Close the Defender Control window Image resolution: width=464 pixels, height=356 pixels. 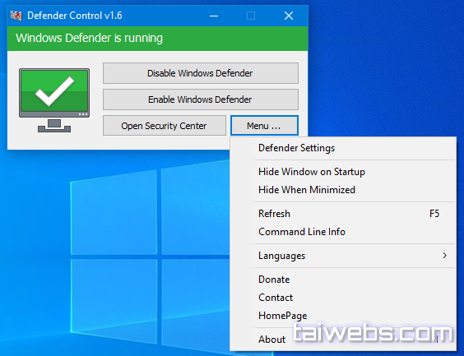[289, 16]
